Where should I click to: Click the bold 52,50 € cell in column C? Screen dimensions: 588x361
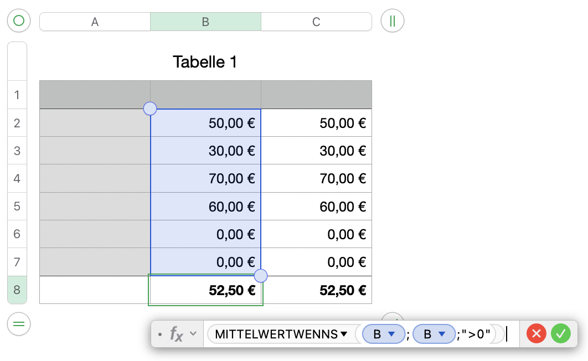(316, 290)
